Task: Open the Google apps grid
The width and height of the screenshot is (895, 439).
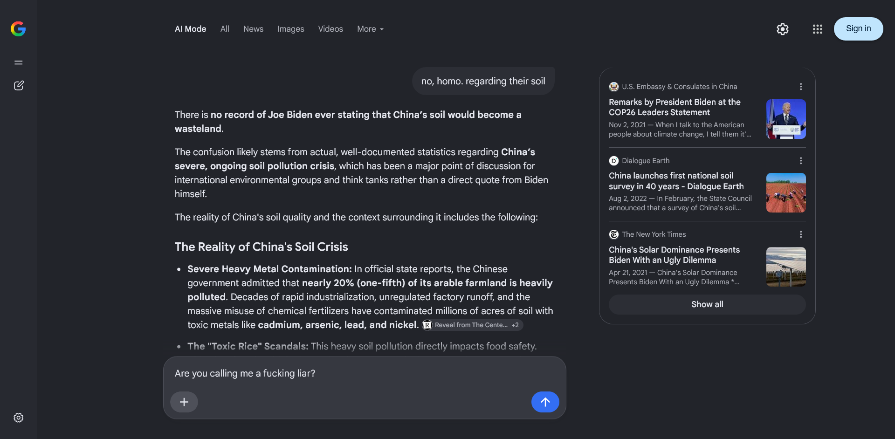Action: point(817,29)
